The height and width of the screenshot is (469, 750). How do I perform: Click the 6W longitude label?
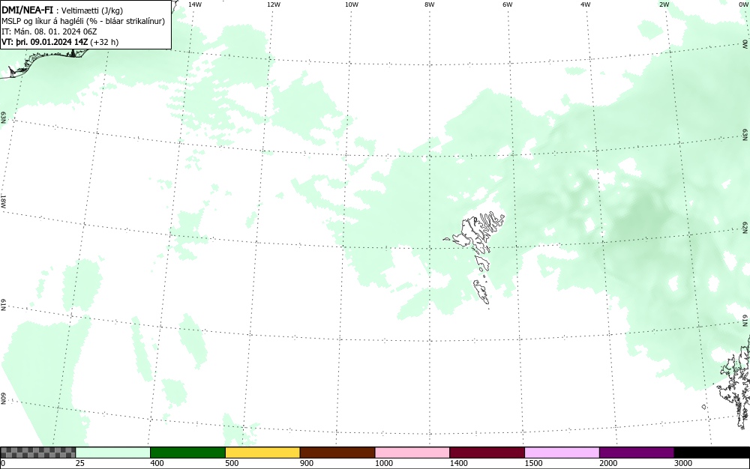[x=508, y=4]
